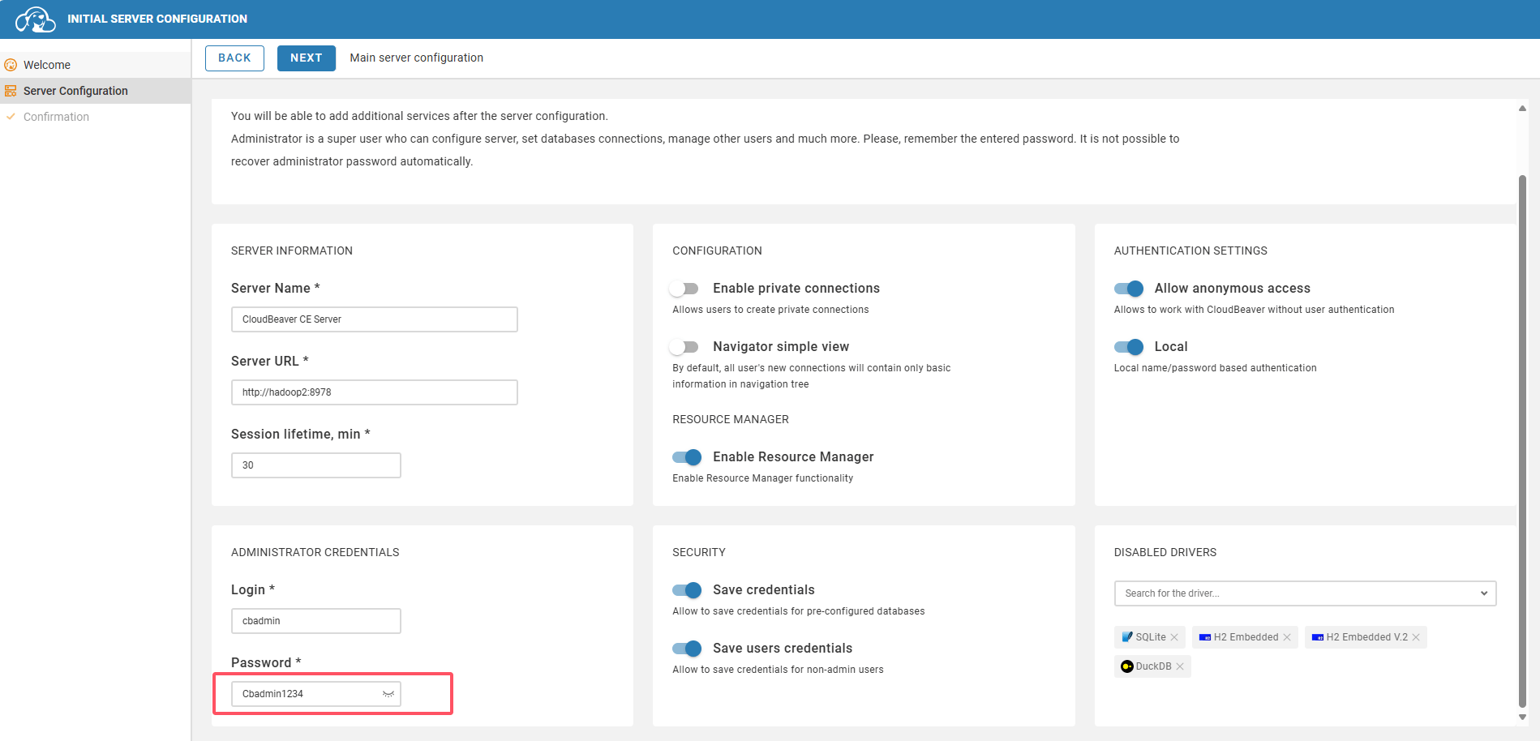Click the scrollbar down arrow
The height and width of the screenshot is (741, 1540).
[1522, 717]
